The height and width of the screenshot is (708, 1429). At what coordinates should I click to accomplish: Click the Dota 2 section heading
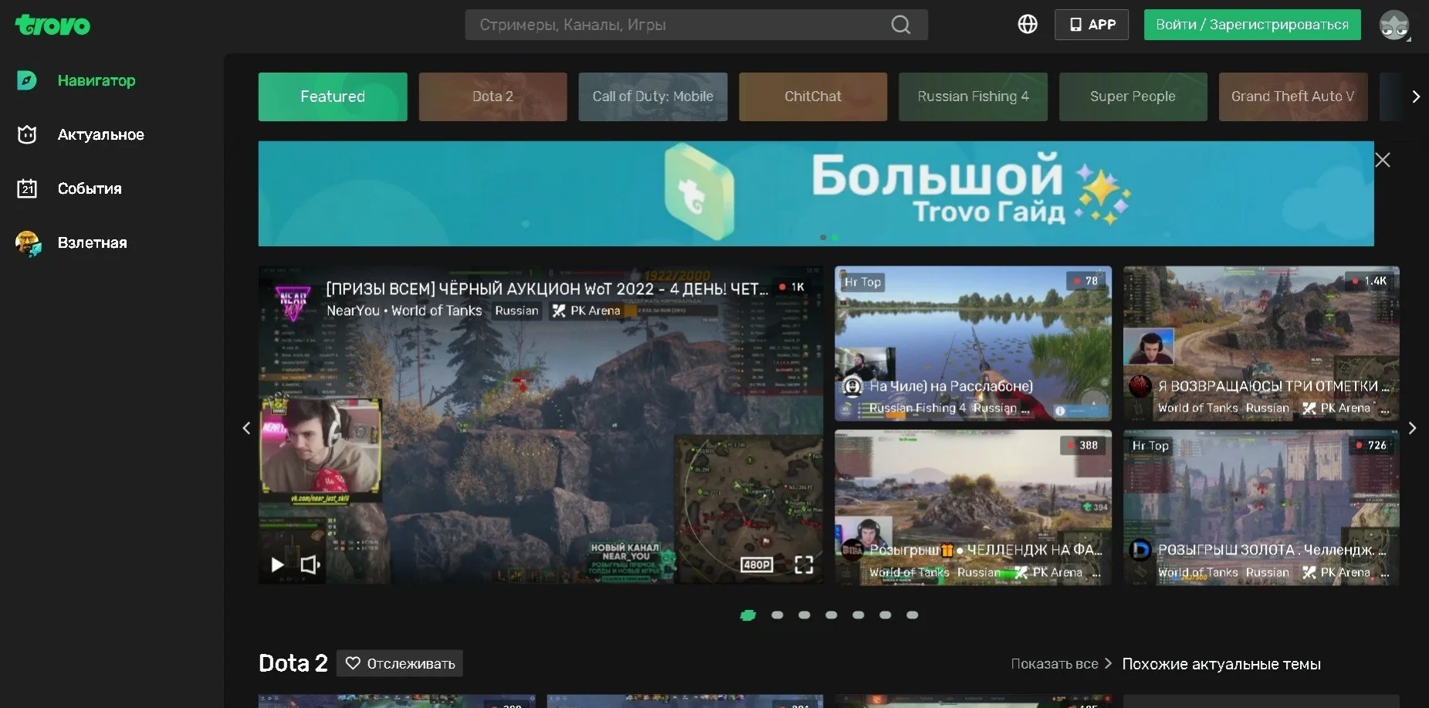[x=293, y=663]
